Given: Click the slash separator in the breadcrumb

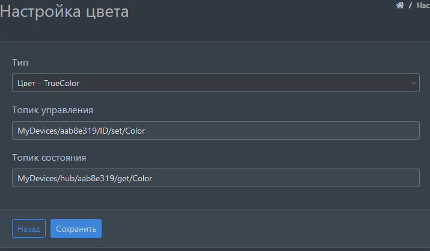Looking at the screenshot, I should (x=410, y=5).
